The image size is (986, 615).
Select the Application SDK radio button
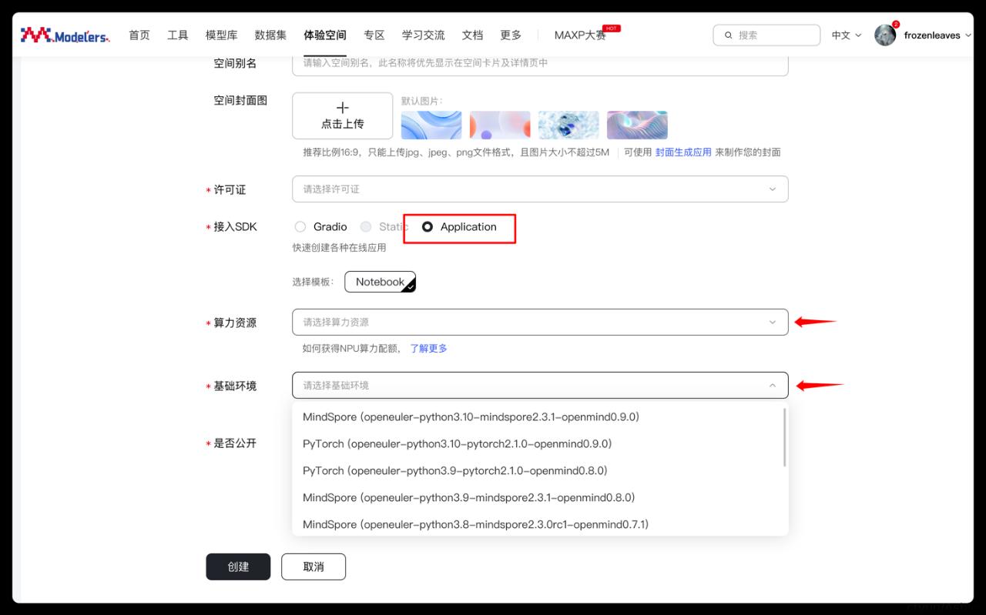(x=428, y=227)
